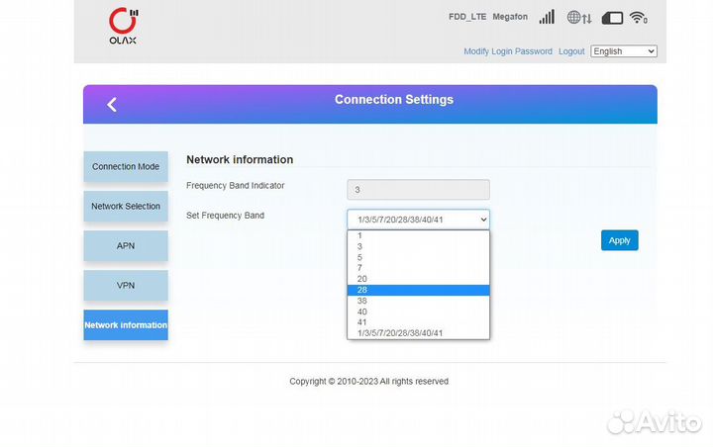Click the OLAX logo
The height and width of the screenshot is (447, 713).
[124, 27]
